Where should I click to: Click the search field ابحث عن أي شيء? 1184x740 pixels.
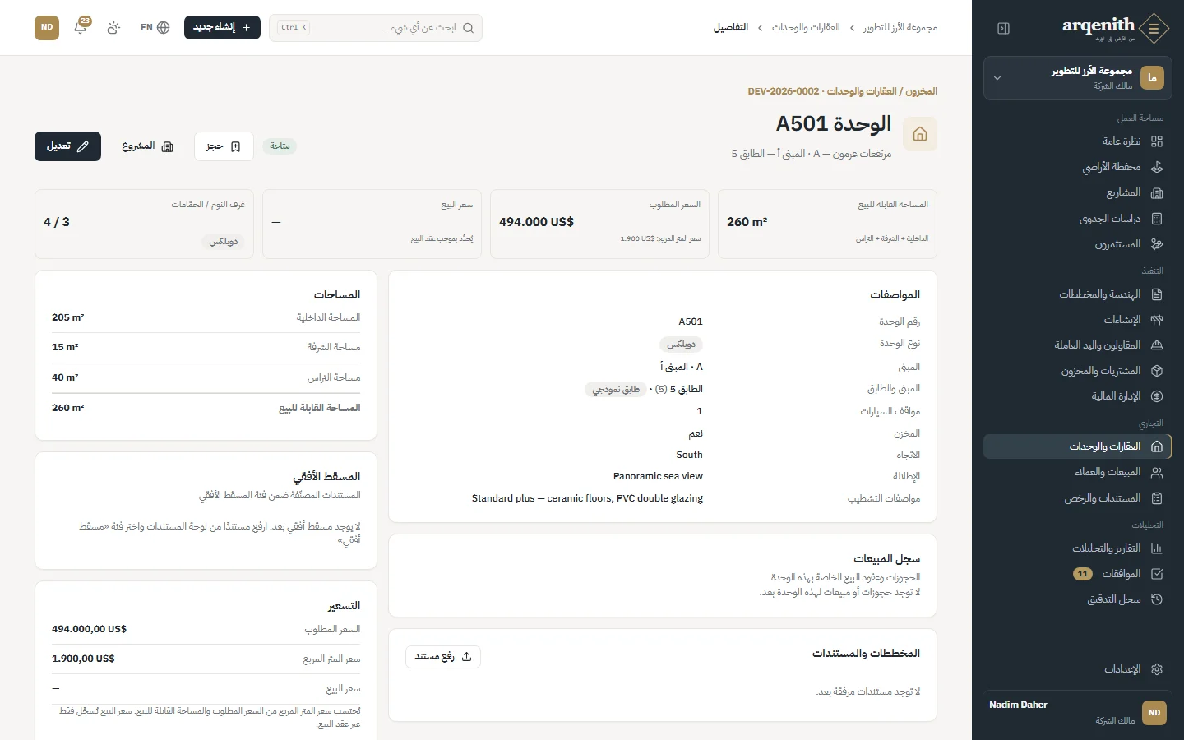coord(376,28)
